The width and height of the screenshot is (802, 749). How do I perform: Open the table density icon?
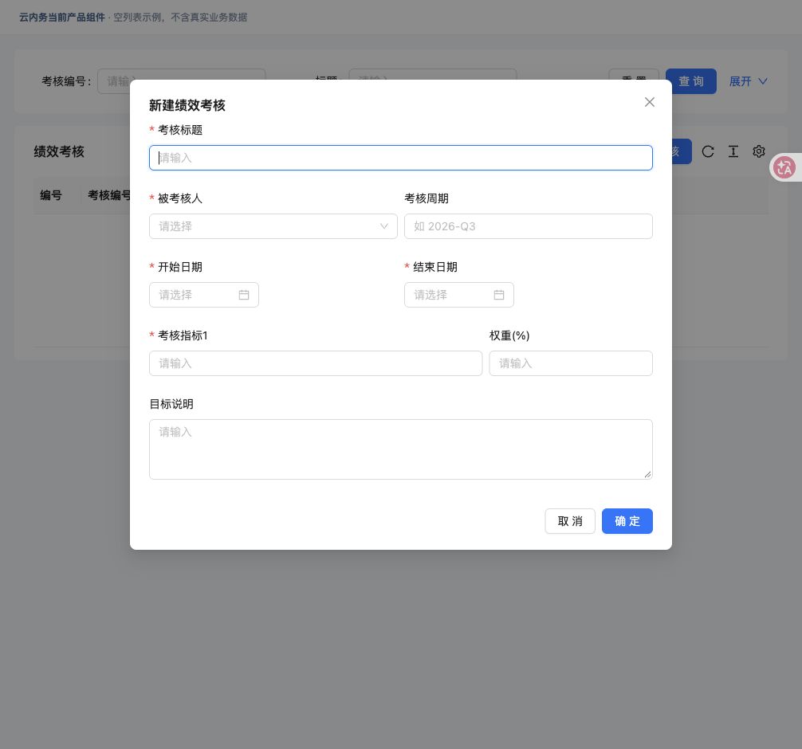coord(733,151)
